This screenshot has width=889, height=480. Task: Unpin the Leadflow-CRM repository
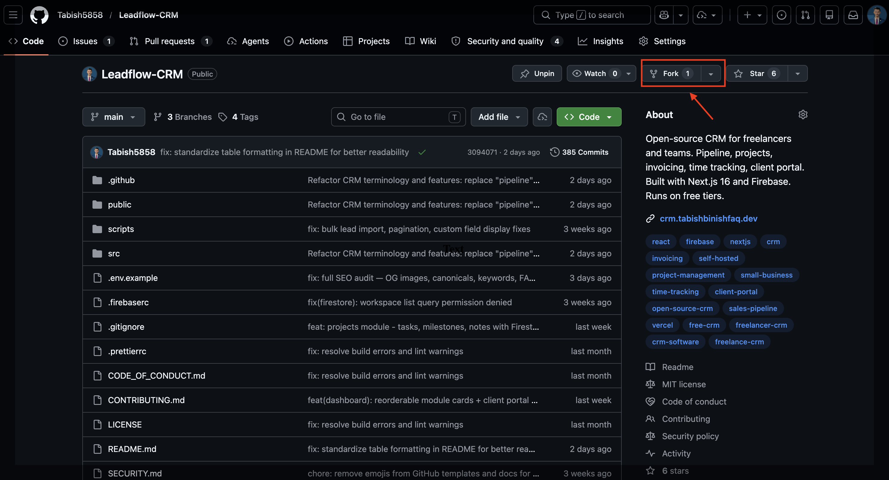click(537, 73)
